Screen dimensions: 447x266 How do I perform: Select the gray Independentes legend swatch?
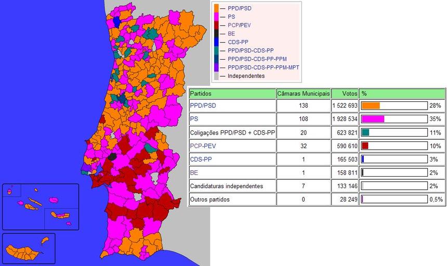coord(217,76)
